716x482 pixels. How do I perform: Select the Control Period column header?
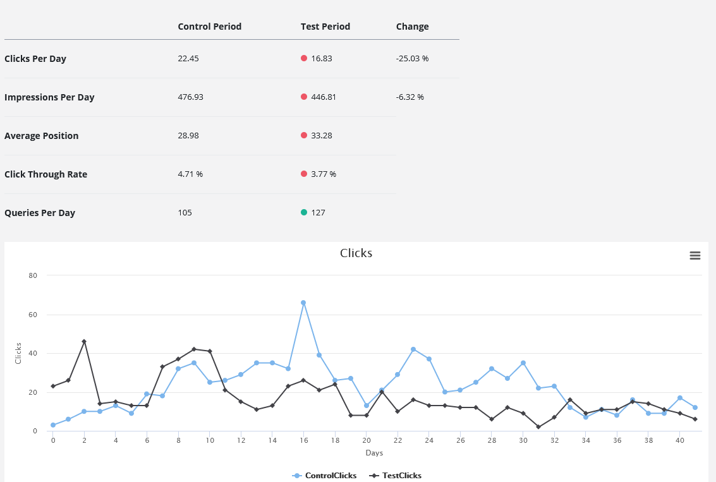click(x=210, y=27)
